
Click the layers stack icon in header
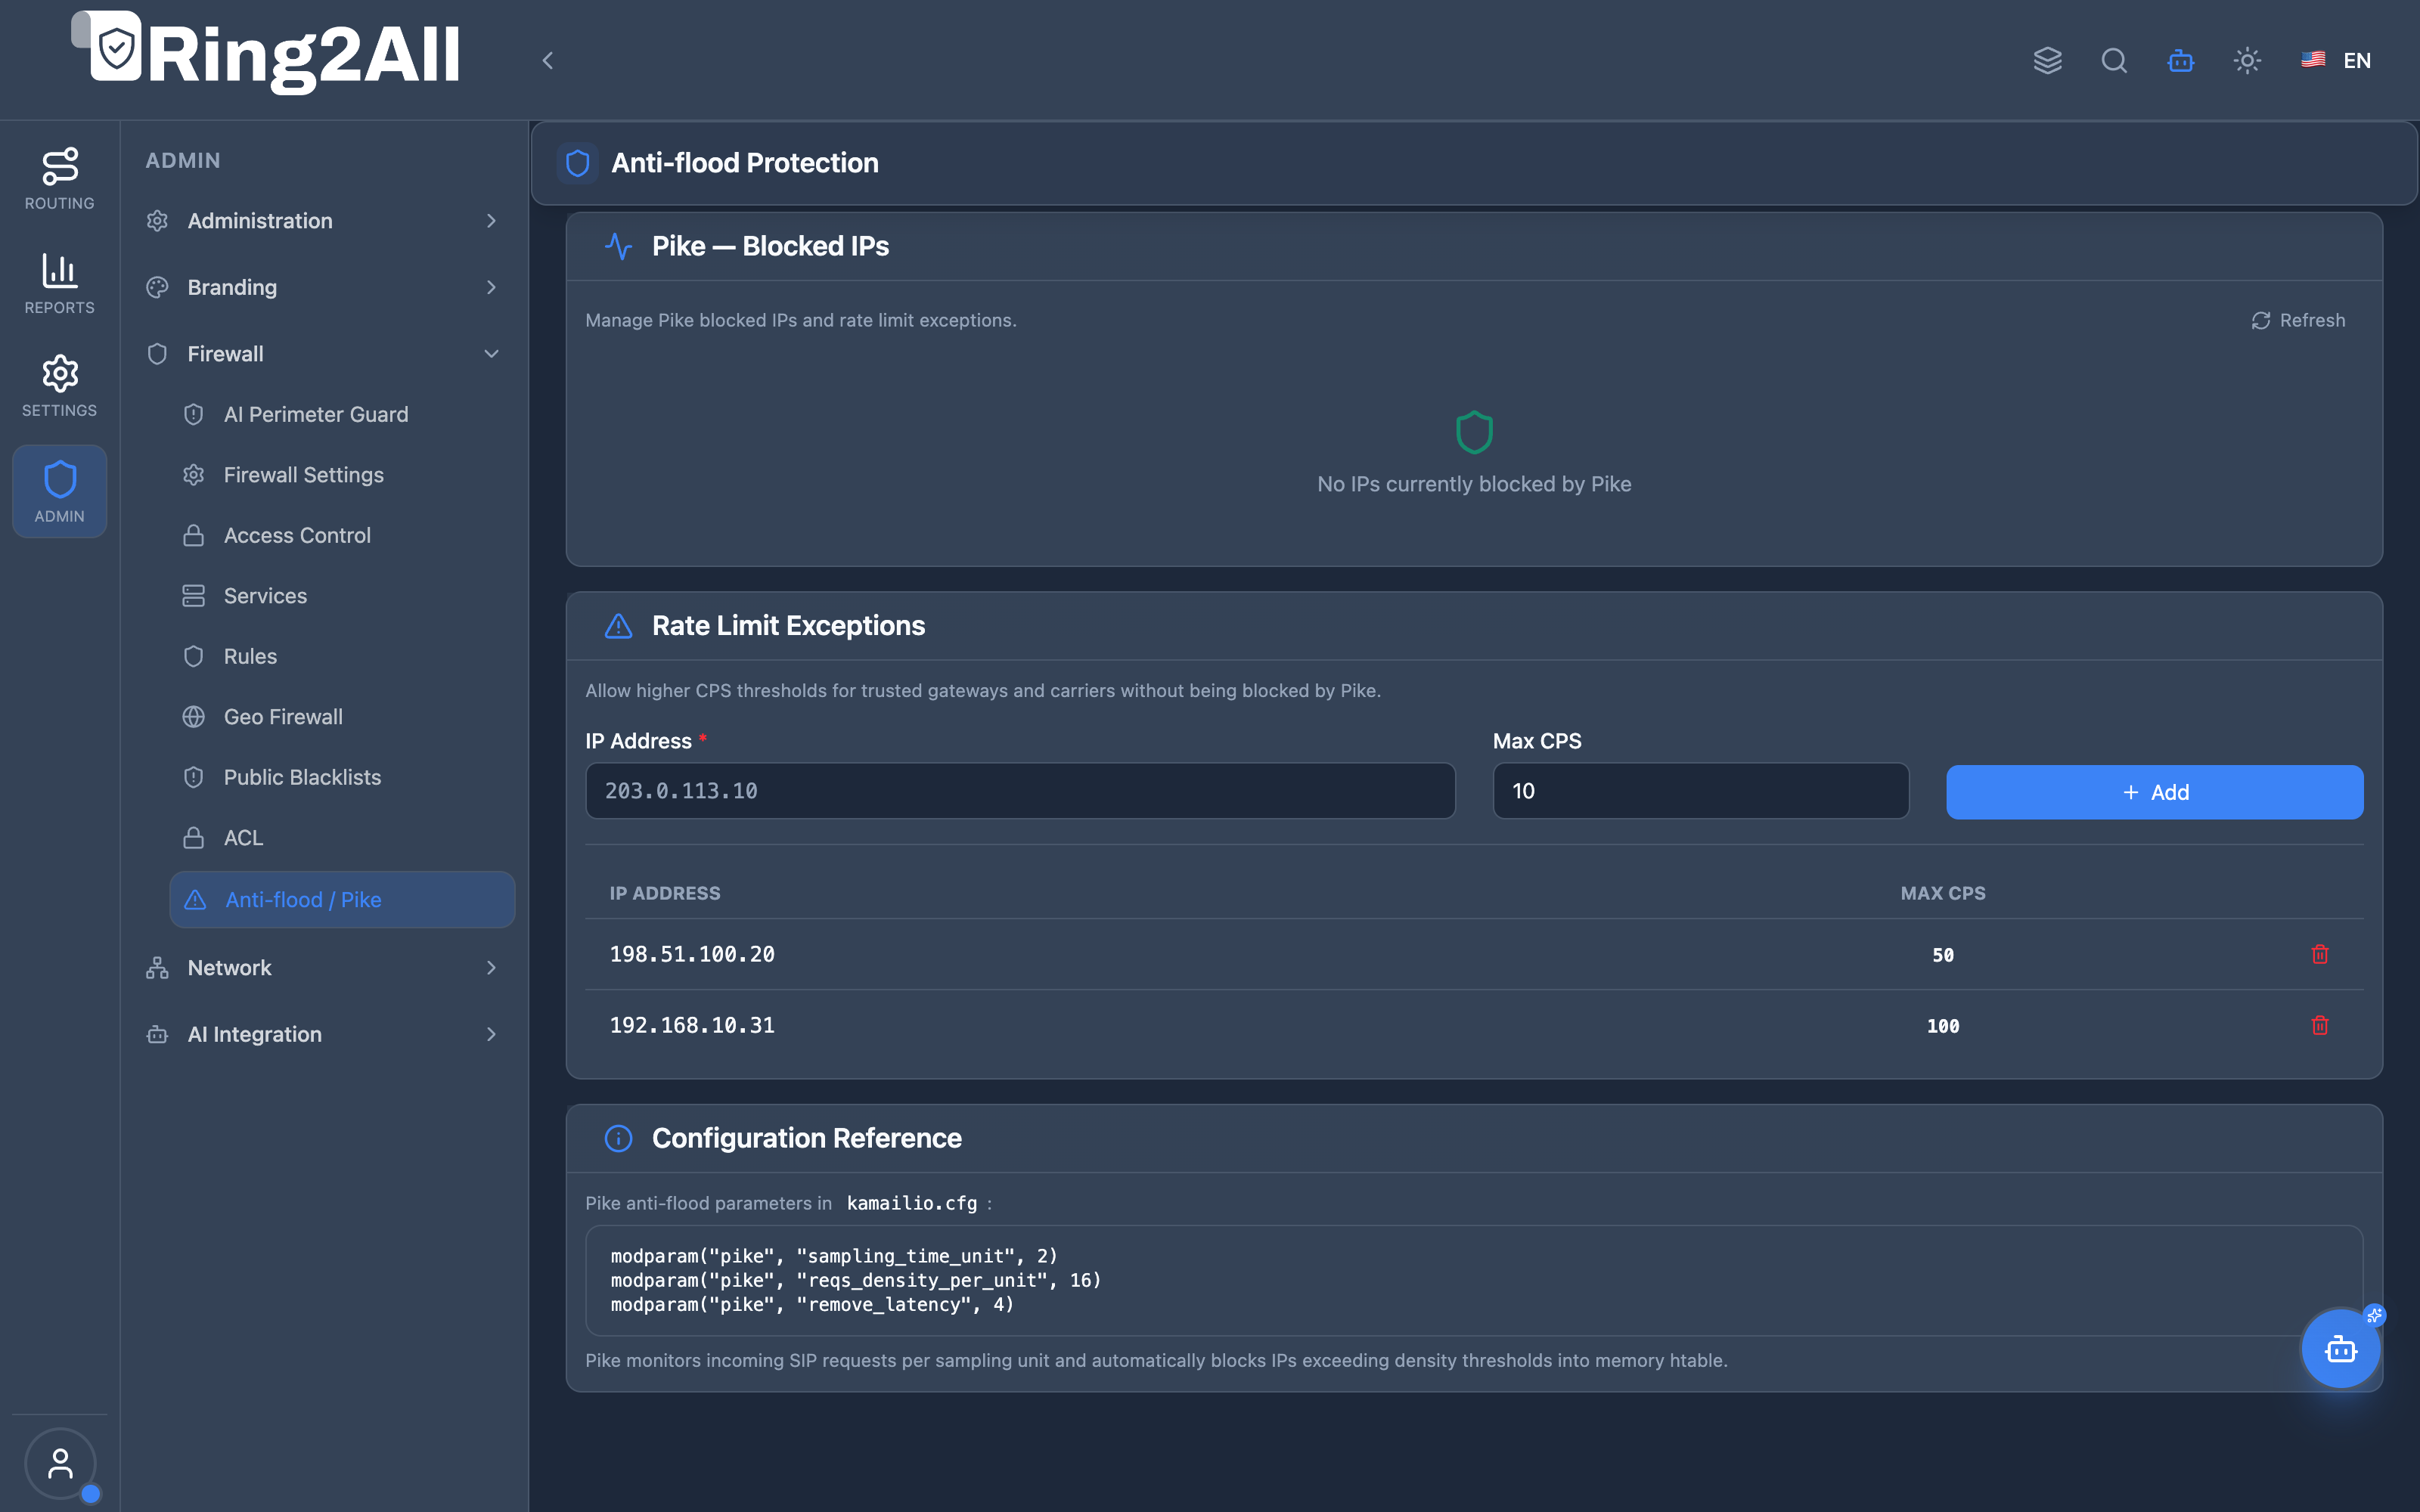tap(2047, 61)
